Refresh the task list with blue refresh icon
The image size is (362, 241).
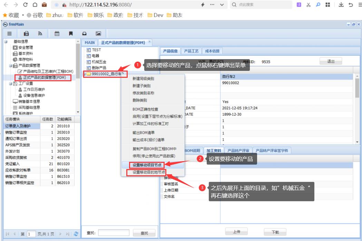point(76,234)
